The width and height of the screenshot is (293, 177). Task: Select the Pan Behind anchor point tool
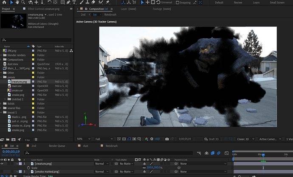tap(55, 2)
